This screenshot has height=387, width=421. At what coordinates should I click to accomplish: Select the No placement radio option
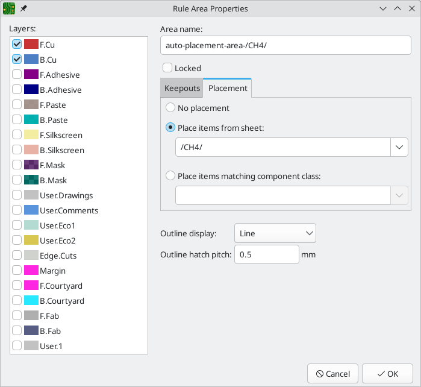170,108
